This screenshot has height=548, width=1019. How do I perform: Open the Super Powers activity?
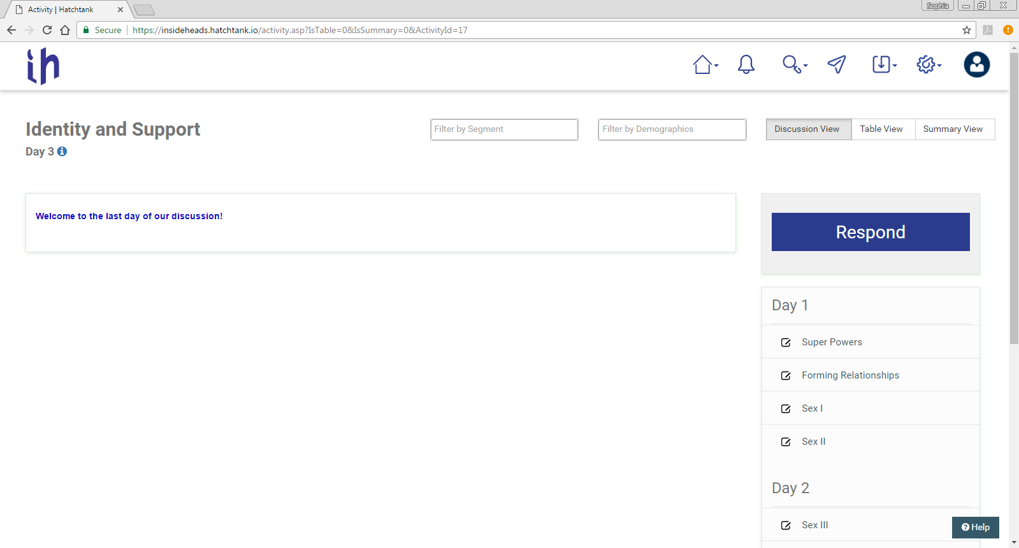coord(832,342)
